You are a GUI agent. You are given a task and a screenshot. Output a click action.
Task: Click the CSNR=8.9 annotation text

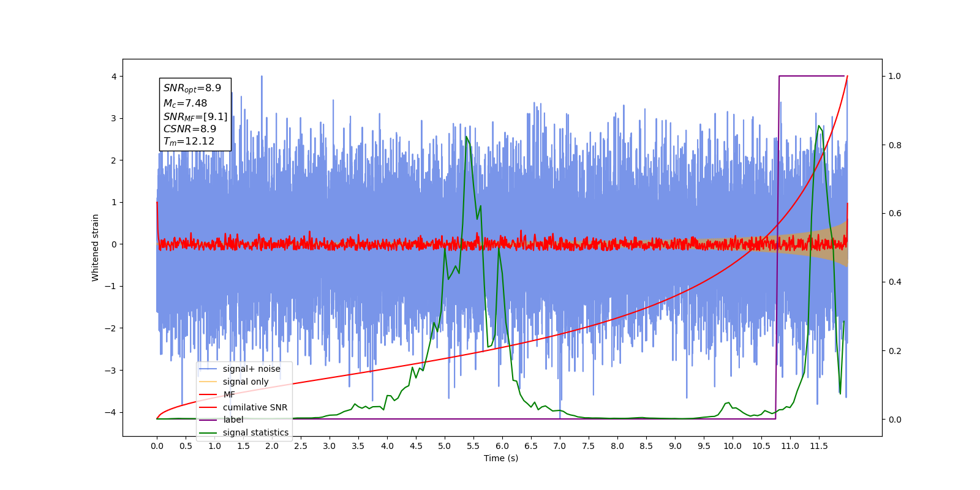(x=190, y=129)
